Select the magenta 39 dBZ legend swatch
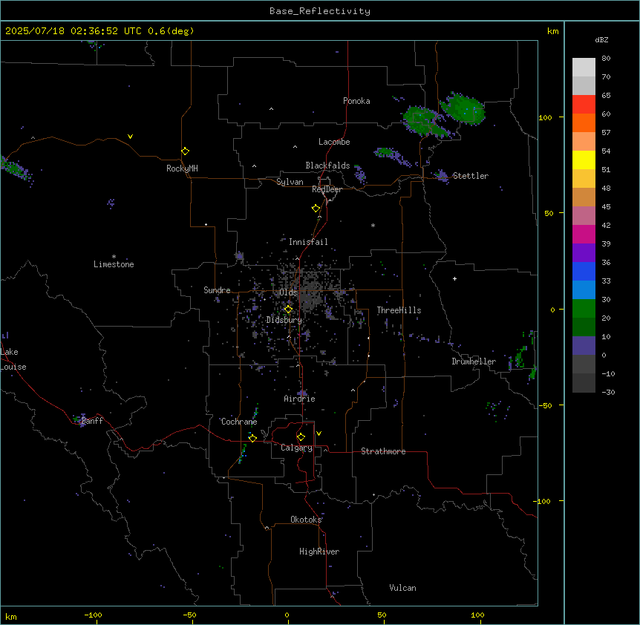Viewport: 640px width, 625px height. click(x=584, y=234)
